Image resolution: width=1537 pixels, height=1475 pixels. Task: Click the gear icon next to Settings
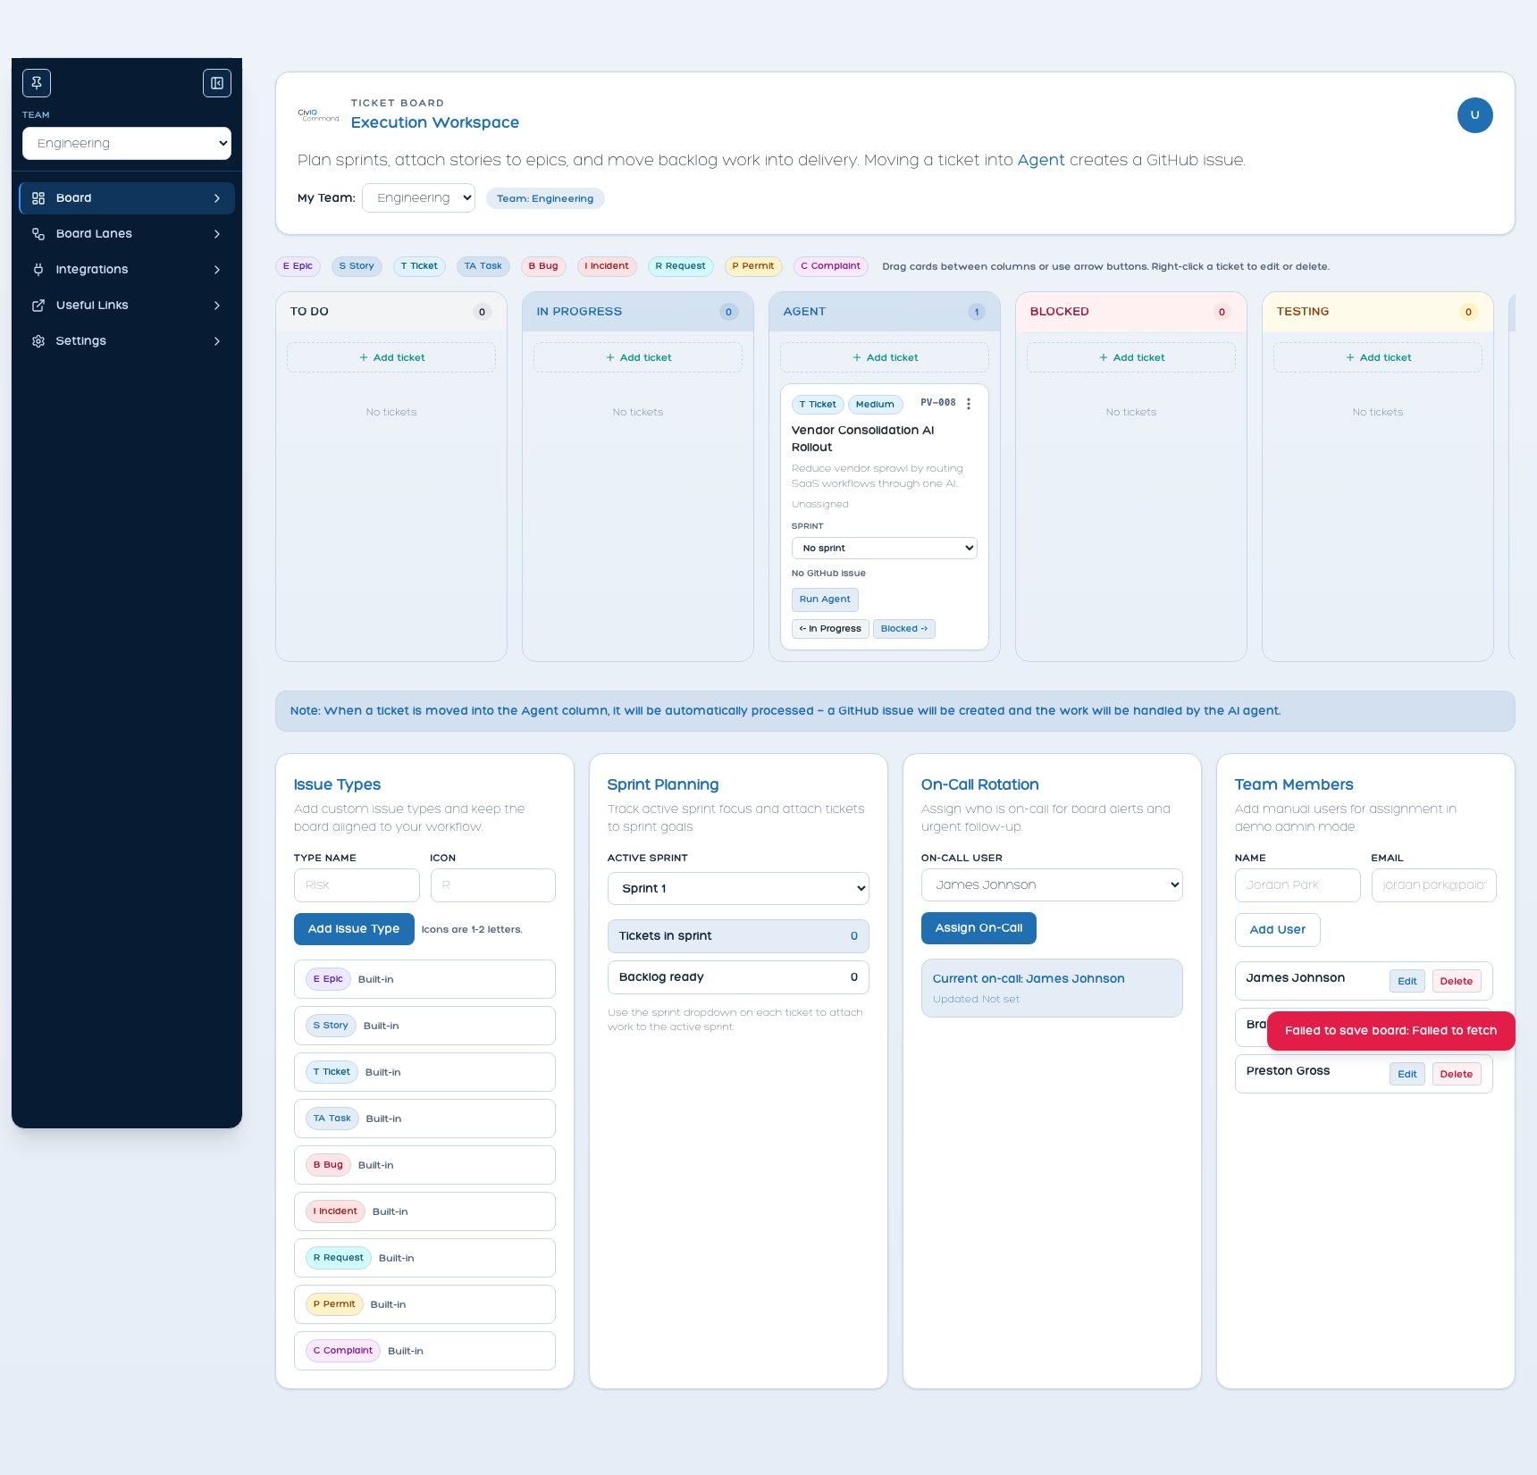[38, 340]
